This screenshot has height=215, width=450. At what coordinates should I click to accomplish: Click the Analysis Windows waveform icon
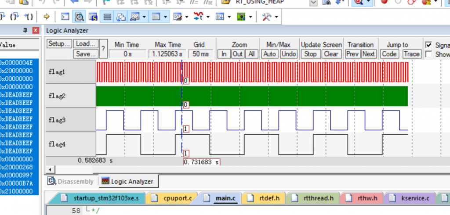coord(198,17)
